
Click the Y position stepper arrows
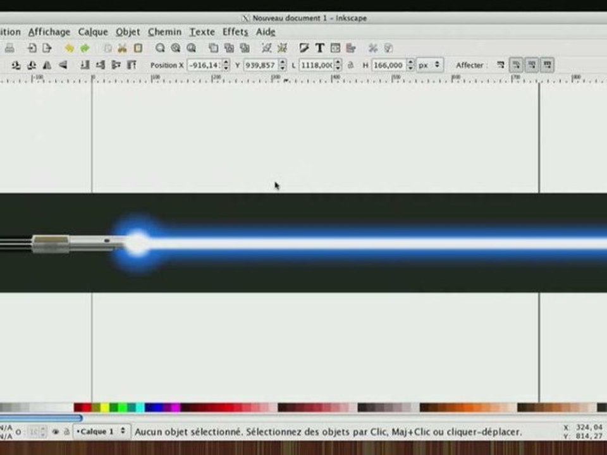tap(283, 65)
